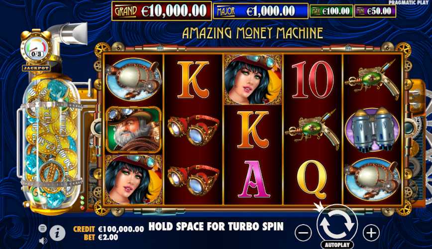
Task: Mute sound with the speaker icon
Action: click(x=43, y=241)
